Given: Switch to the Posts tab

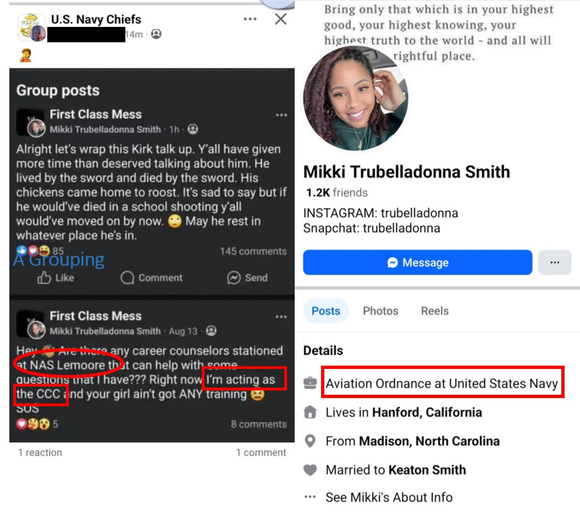Looking at the screenshot, I should pyautogui.click(x=326, y=311).
